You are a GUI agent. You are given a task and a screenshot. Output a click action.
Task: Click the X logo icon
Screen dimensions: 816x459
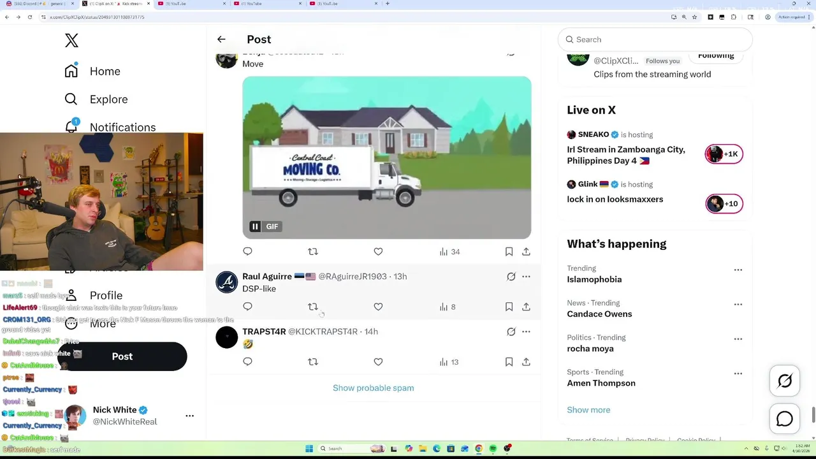tap(71, 40)
